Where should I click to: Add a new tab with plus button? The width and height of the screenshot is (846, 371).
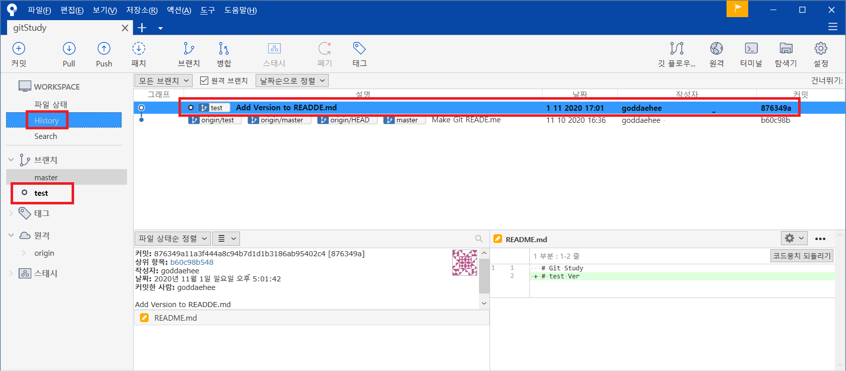point(142,28)
